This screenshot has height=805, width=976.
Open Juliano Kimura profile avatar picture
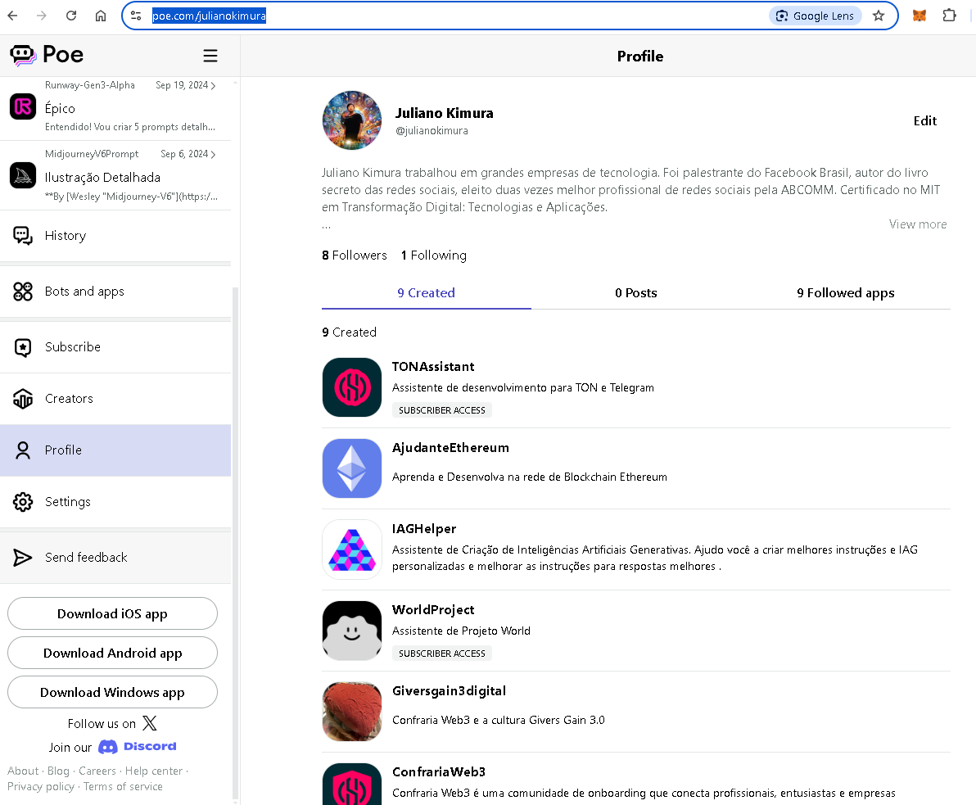[x=352, y=120]
